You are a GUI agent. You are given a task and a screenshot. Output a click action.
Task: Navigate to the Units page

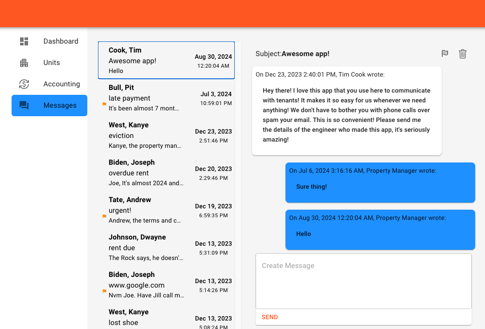coord(52,63)
